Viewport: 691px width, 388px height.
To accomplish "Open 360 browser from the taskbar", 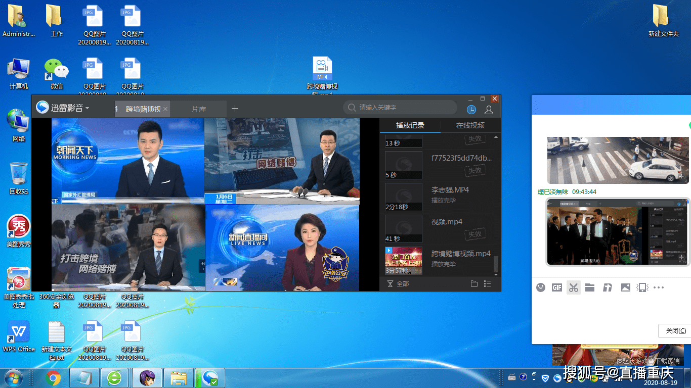I will [115, 378].
